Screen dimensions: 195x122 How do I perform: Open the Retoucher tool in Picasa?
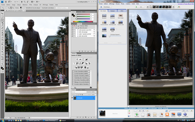[x=104, y=29]
